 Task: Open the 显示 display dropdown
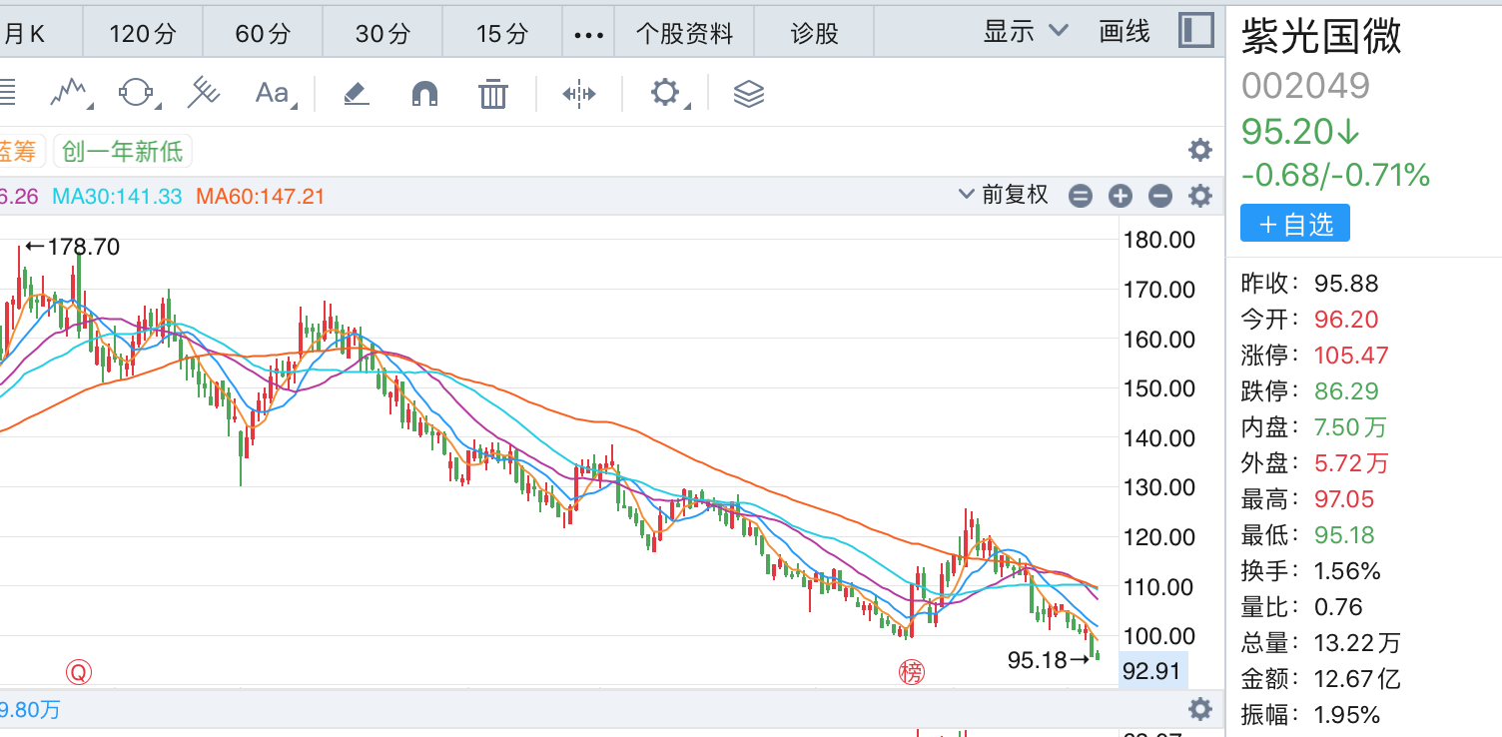1026,32
